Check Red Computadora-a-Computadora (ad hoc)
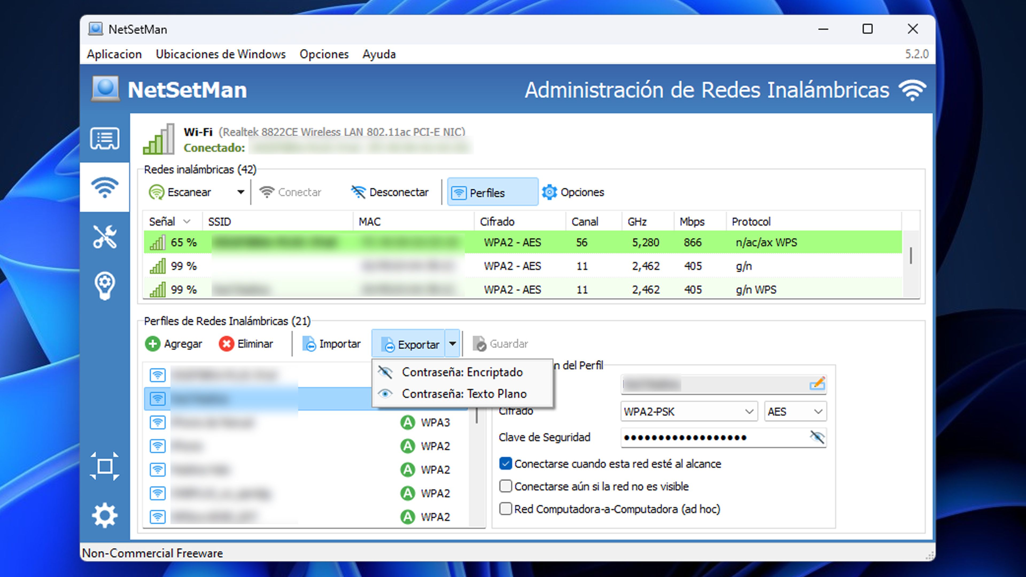Viewport: 1026px width, 577px height. pos(506,509)
